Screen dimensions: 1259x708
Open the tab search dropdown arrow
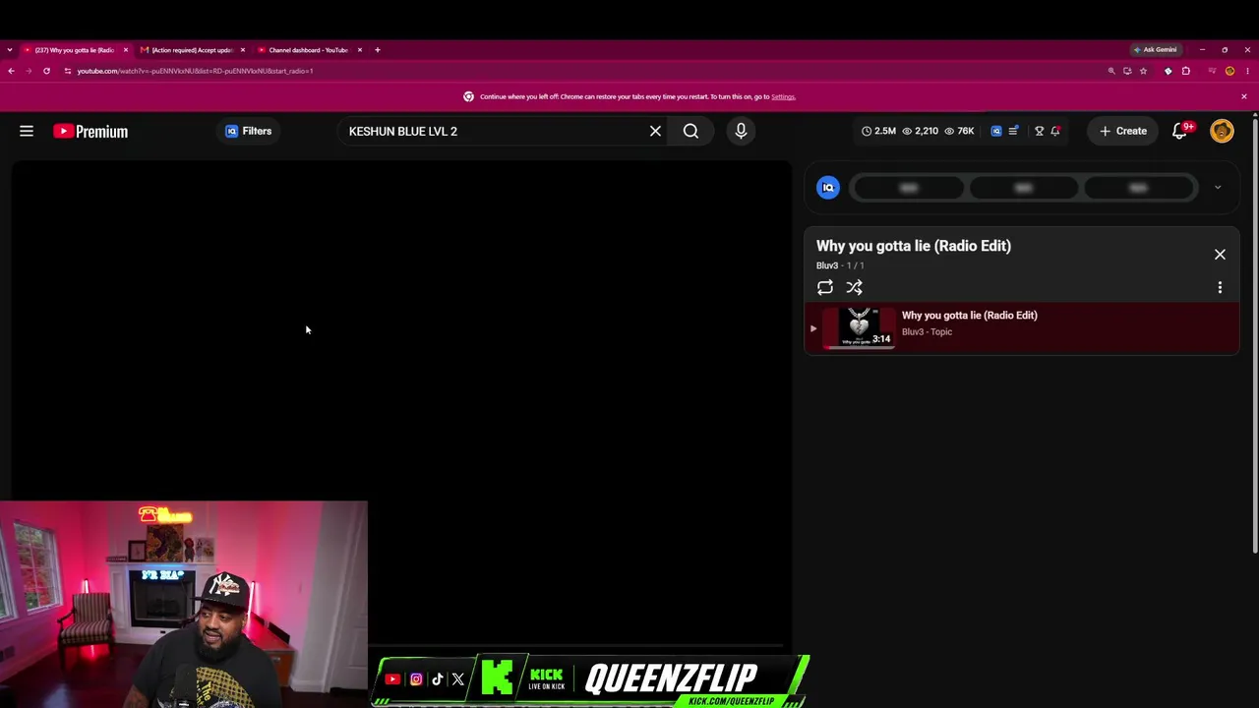click(x=9, y=50)
